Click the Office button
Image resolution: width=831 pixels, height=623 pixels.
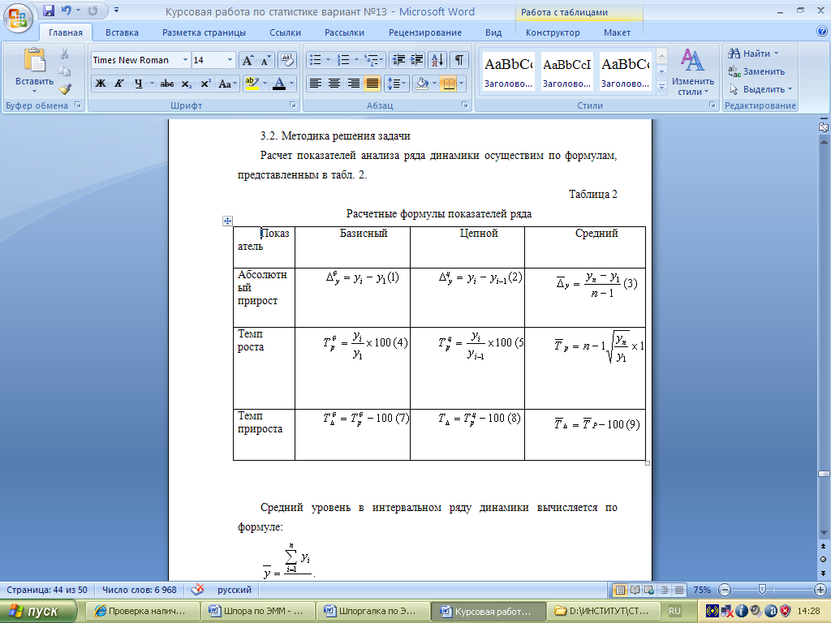[x=18, y=18]
